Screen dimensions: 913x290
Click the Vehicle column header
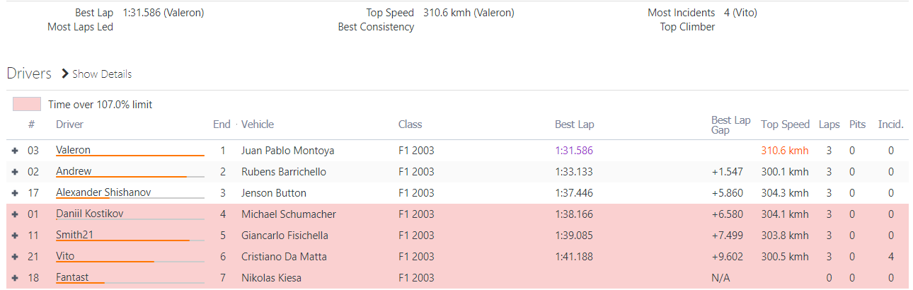point(258,124)
